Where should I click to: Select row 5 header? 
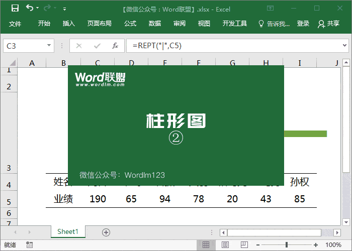pyautogui.click(x=9, y=199)
